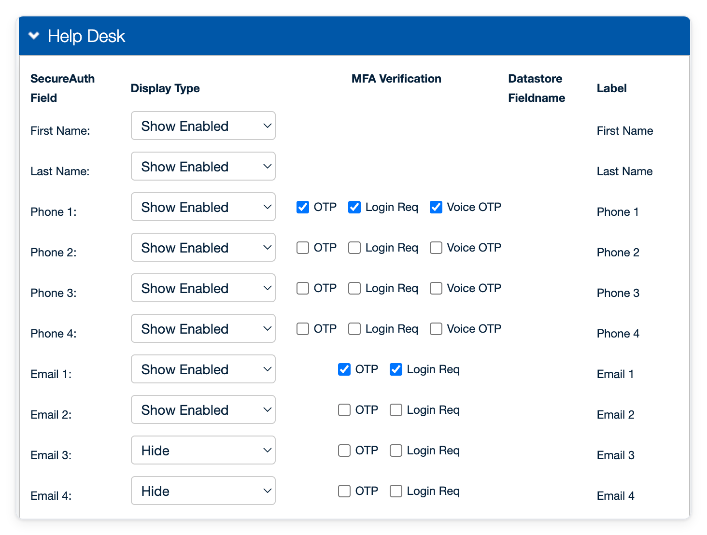
Task: Click the "Last Name" label value
Action: [625, 171]
